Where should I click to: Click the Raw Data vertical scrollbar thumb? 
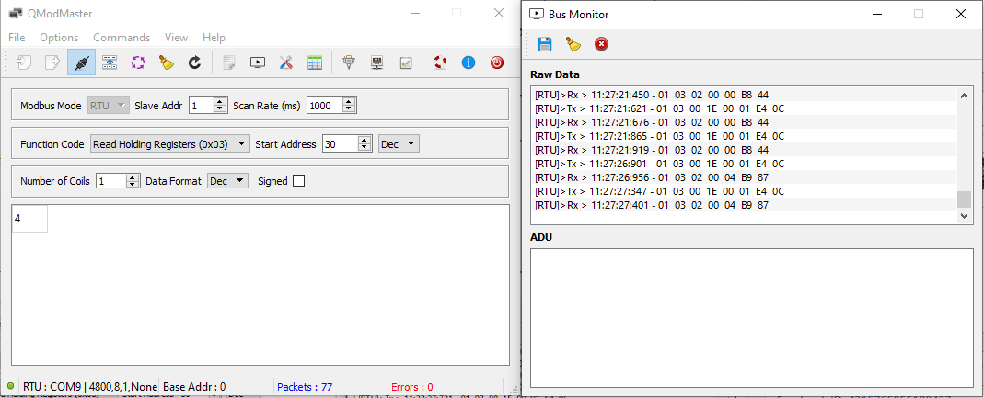coord(964,199)
